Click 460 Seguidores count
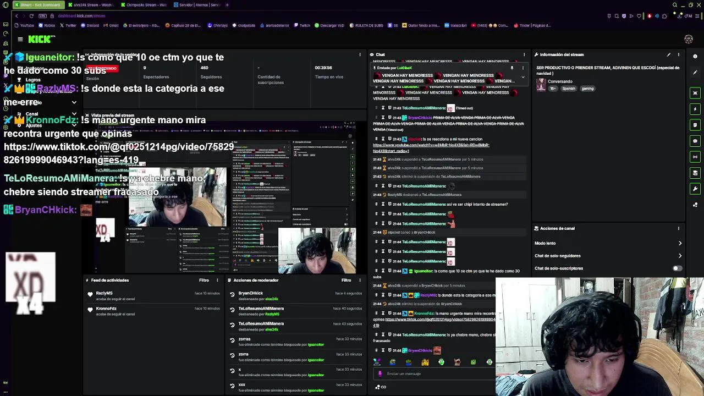The image size is (704, 396). [205, 68]
